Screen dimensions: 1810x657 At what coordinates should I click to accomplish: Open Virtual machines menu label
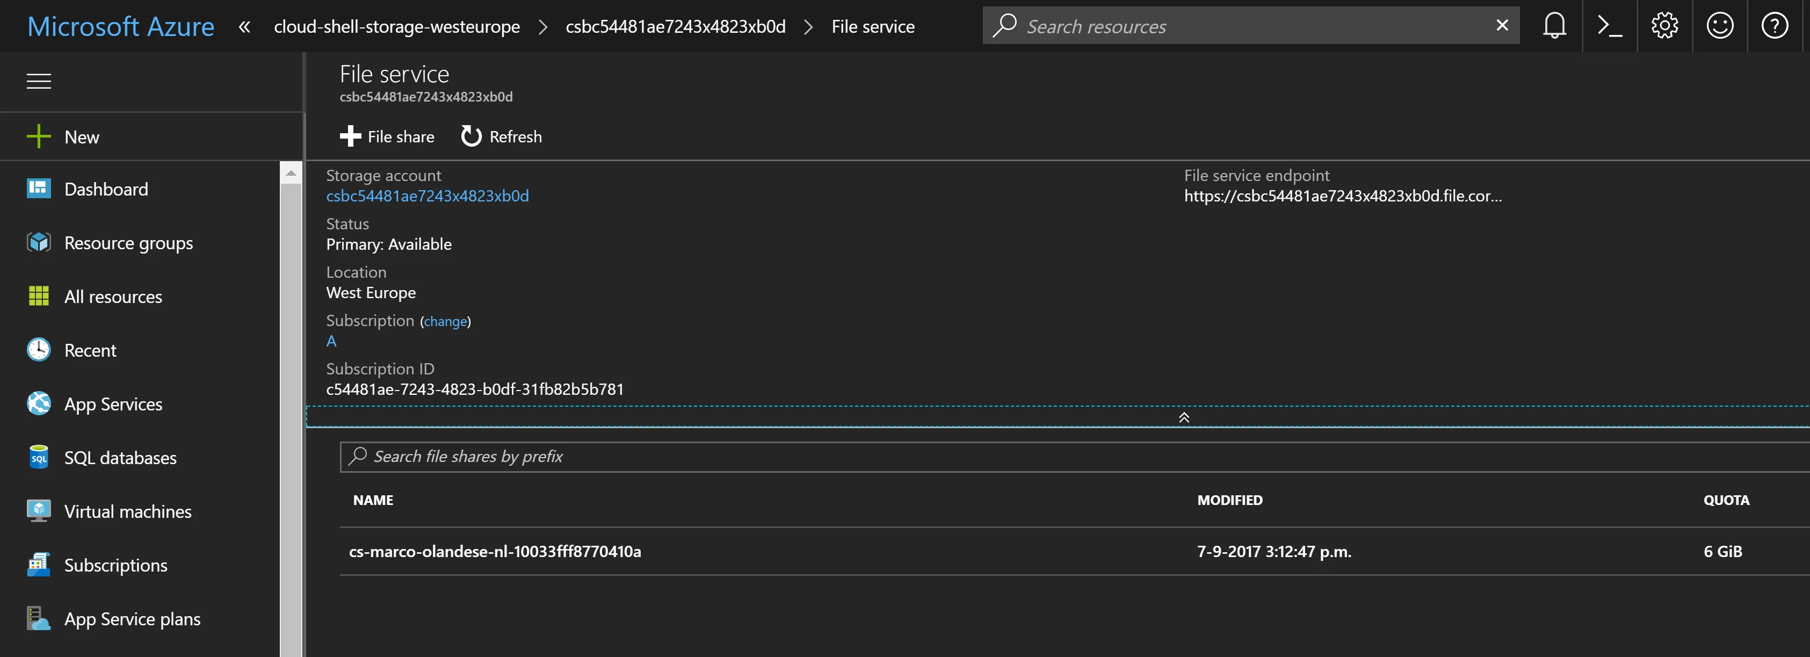[128, 511]
